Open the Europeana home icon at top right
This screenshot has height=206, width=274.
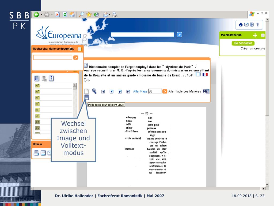coord(241,25)
